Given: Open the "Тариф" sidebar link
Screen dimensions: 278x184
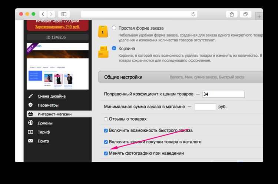Looking at the screenshot, I should 43,132.
